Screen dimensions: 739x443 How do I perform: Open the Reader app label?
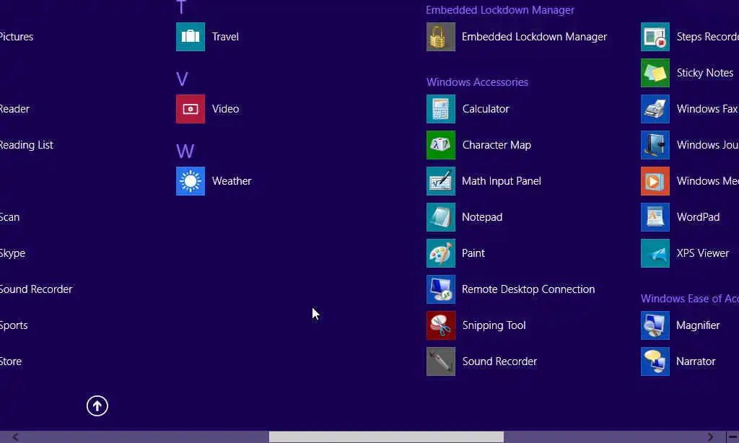click(14, 109)
